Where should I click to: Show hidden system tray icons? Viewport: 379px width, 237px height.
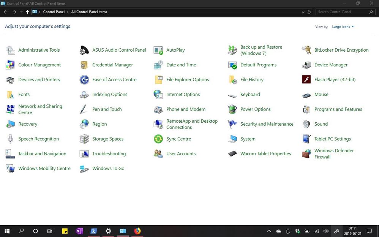point(269,231)
